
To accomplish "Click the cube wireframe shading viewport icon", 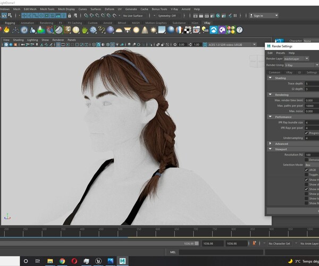I will coord(94,45).
